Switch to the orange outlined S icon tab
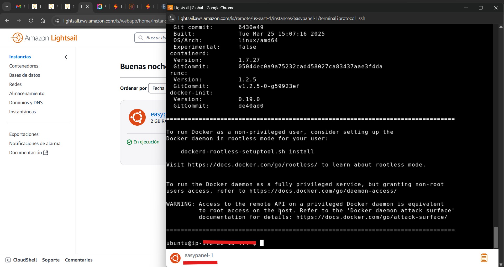This screenshot has width=504, height=267. [x=132, y=7]
